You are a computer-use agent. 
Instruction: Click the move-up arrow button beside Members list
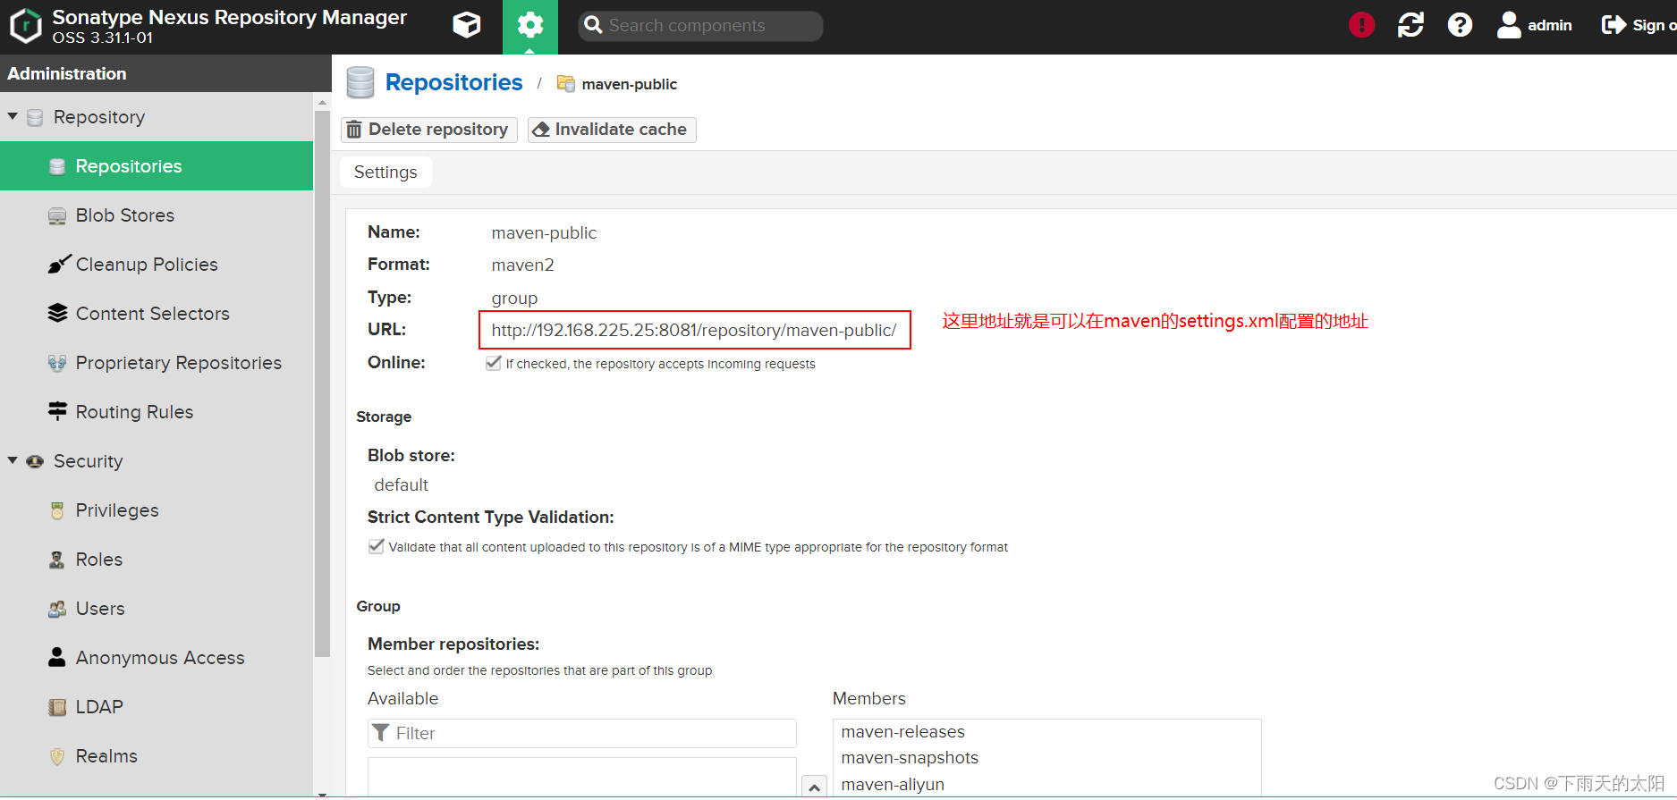click(x=814, y=787)
